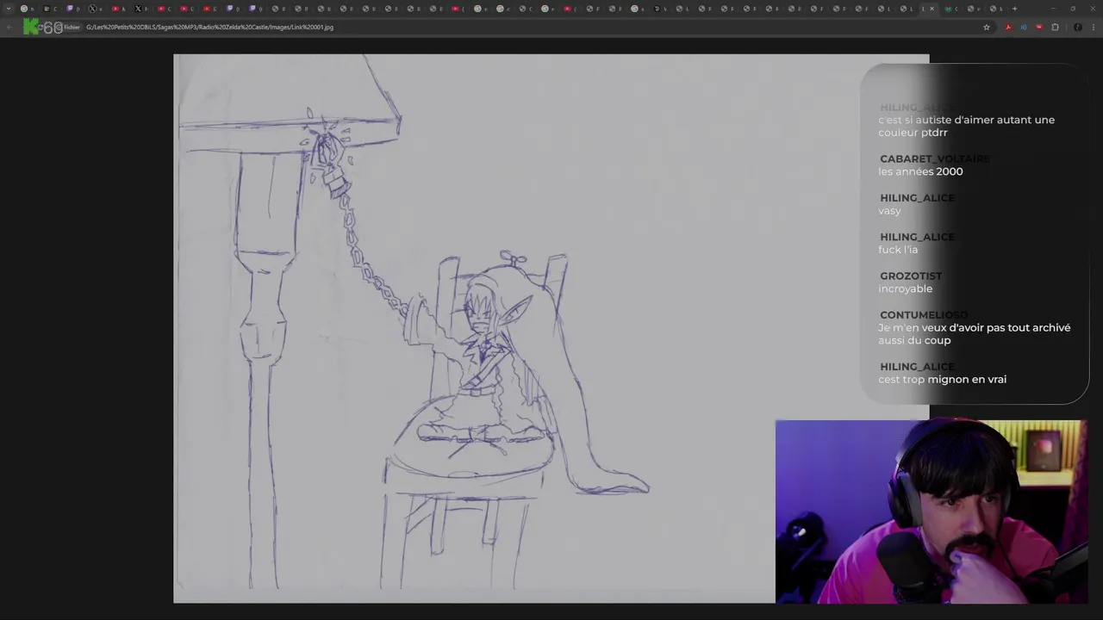The image size is (1103, 620).
Task: Close the active Link 0001 tab
Action: [932, 9]
